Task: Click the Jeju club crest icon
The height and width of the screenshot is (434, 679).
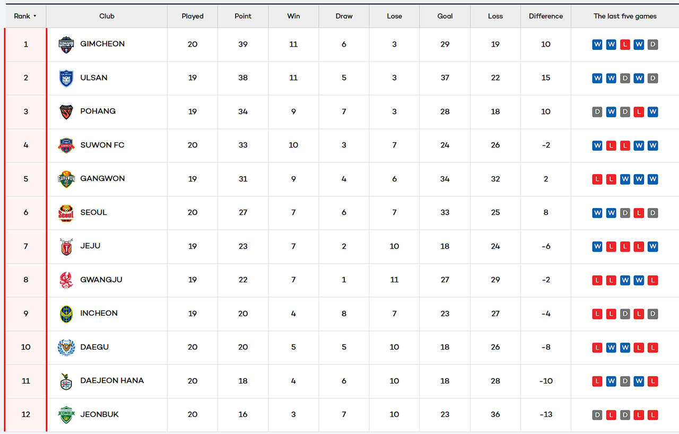Action: [x=66, y=247]
